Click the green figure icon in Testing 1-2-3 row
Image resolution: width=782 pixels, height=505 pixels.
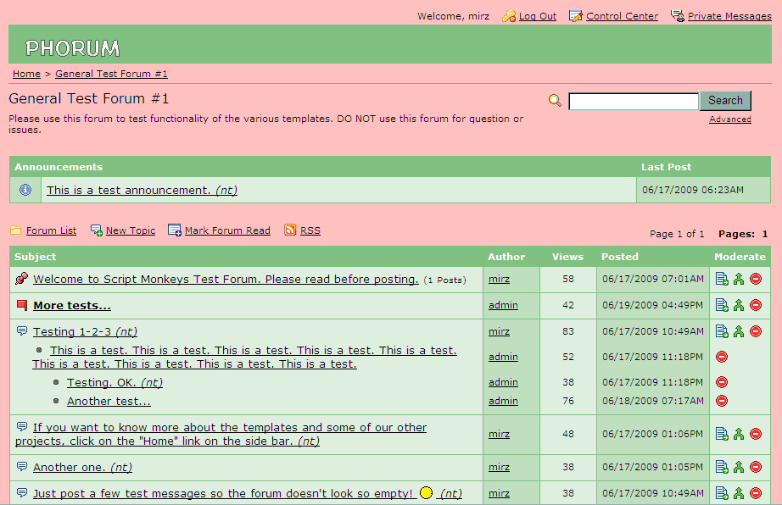coord(739,331)
